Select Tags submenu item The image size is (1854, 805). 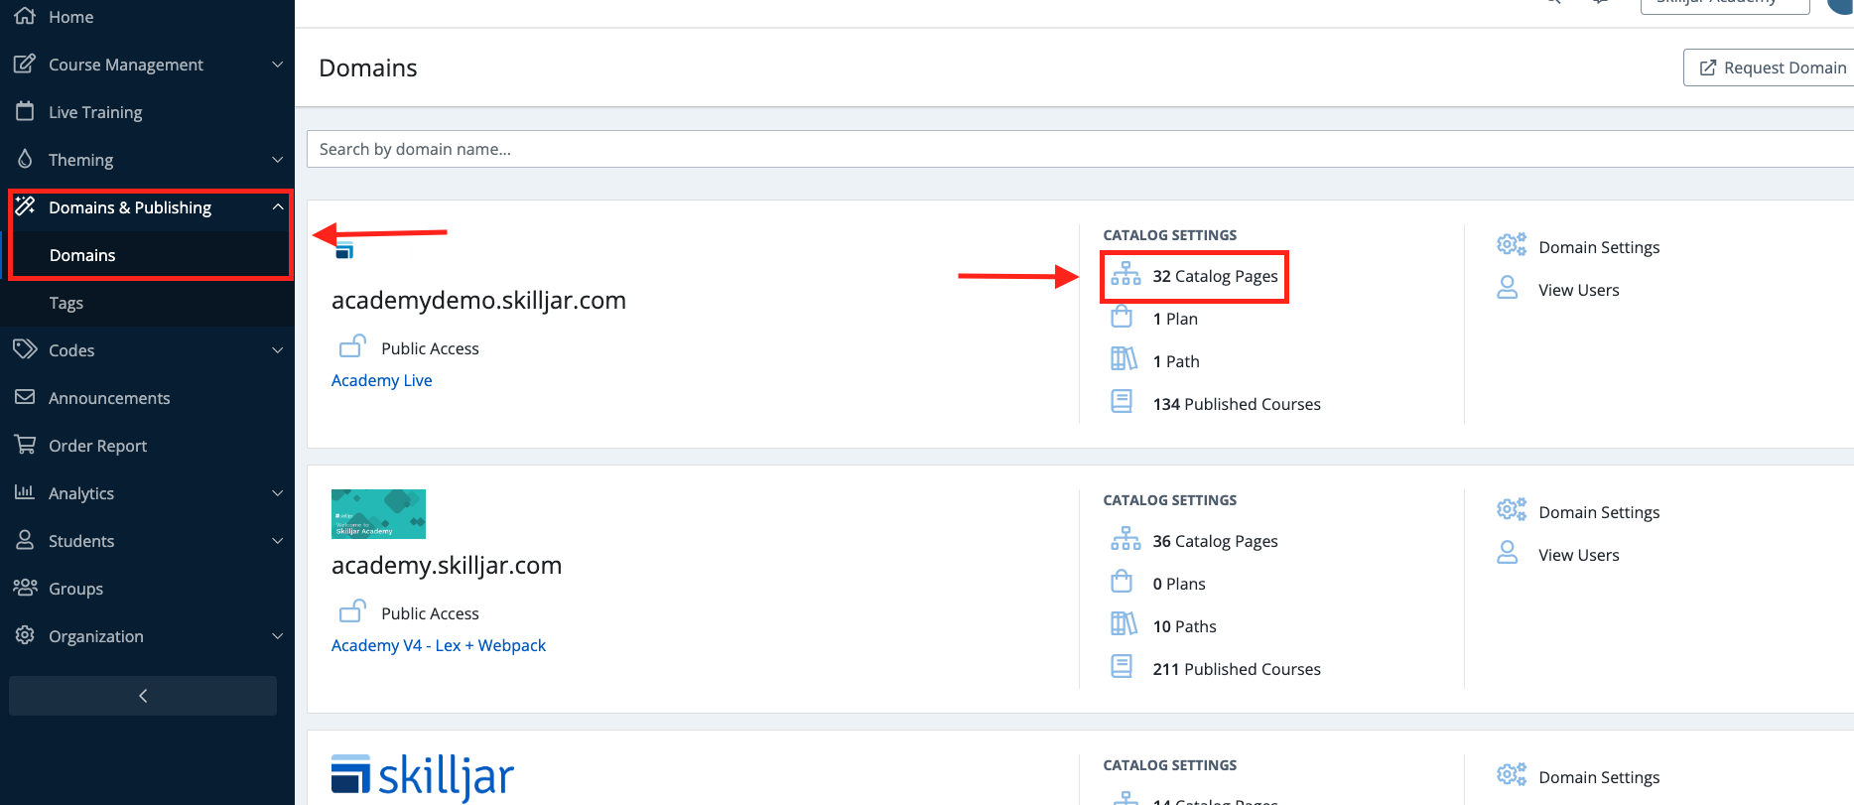(x=147, y=303)
